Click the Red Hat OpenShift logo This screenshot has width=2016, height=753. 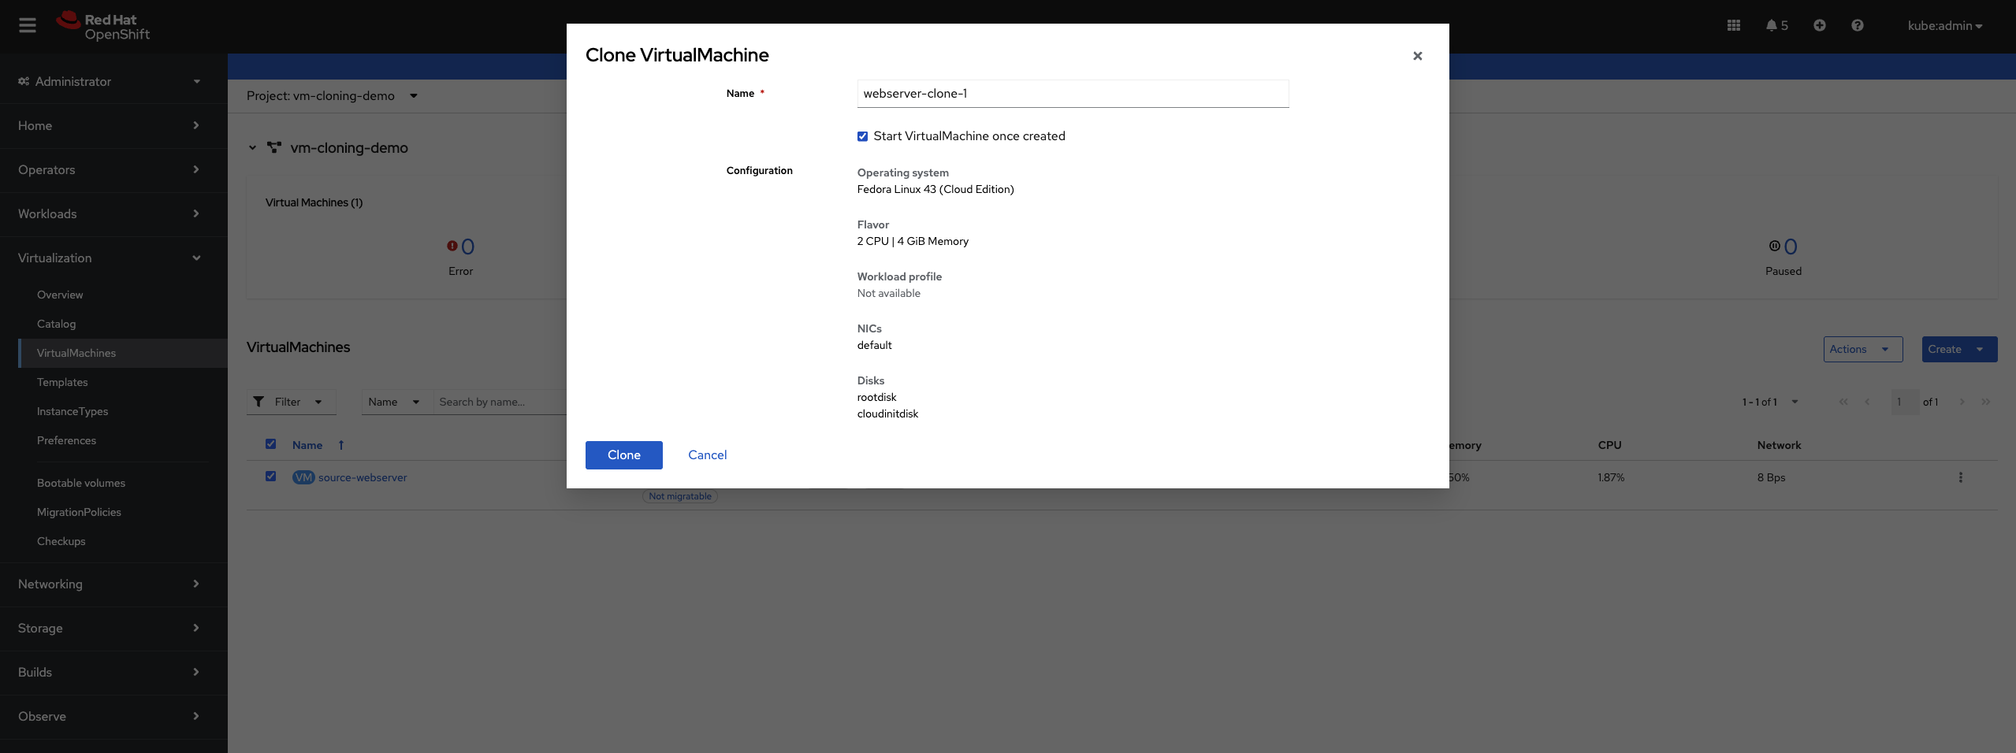pyautogui.click(x=102, y=25)
